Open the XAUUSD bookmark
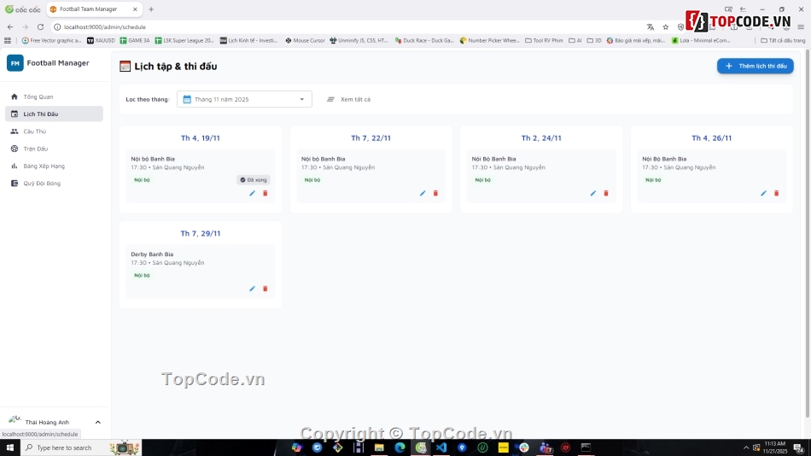This screenshot has height=456, width=811. [101, 40]
